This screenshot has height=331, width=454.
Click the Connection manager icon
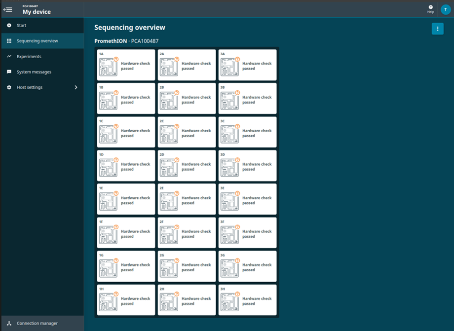point(9,324)
